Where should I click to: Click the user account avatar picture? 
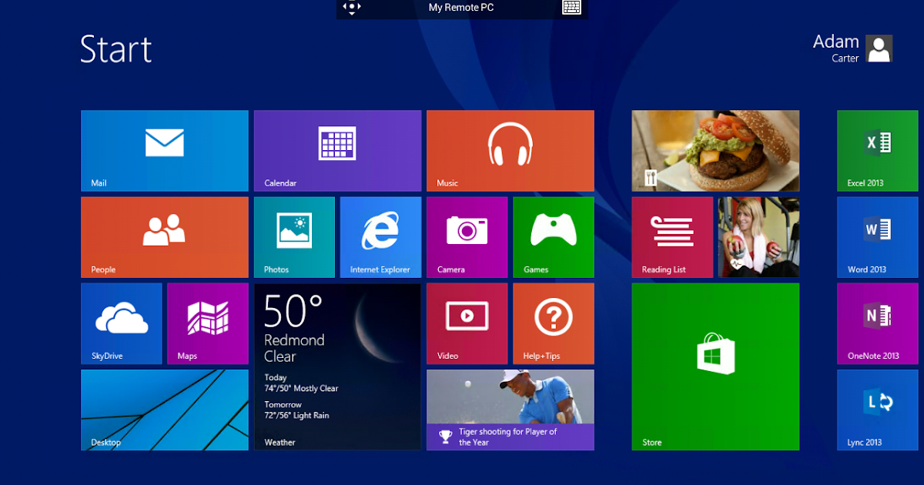tap(879, 48)
